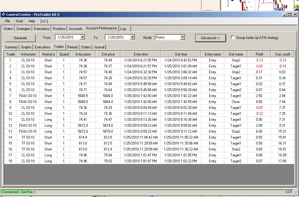Sort by the Exit time column header
The image size is (299, 197).
[181, 54]
